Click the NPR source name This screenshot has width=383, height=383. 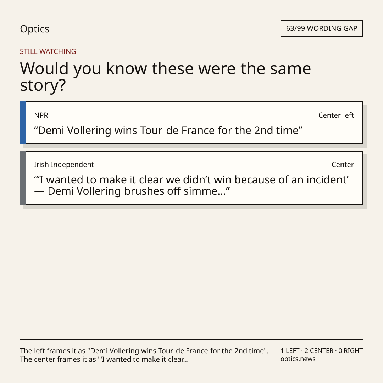[41, 115]
